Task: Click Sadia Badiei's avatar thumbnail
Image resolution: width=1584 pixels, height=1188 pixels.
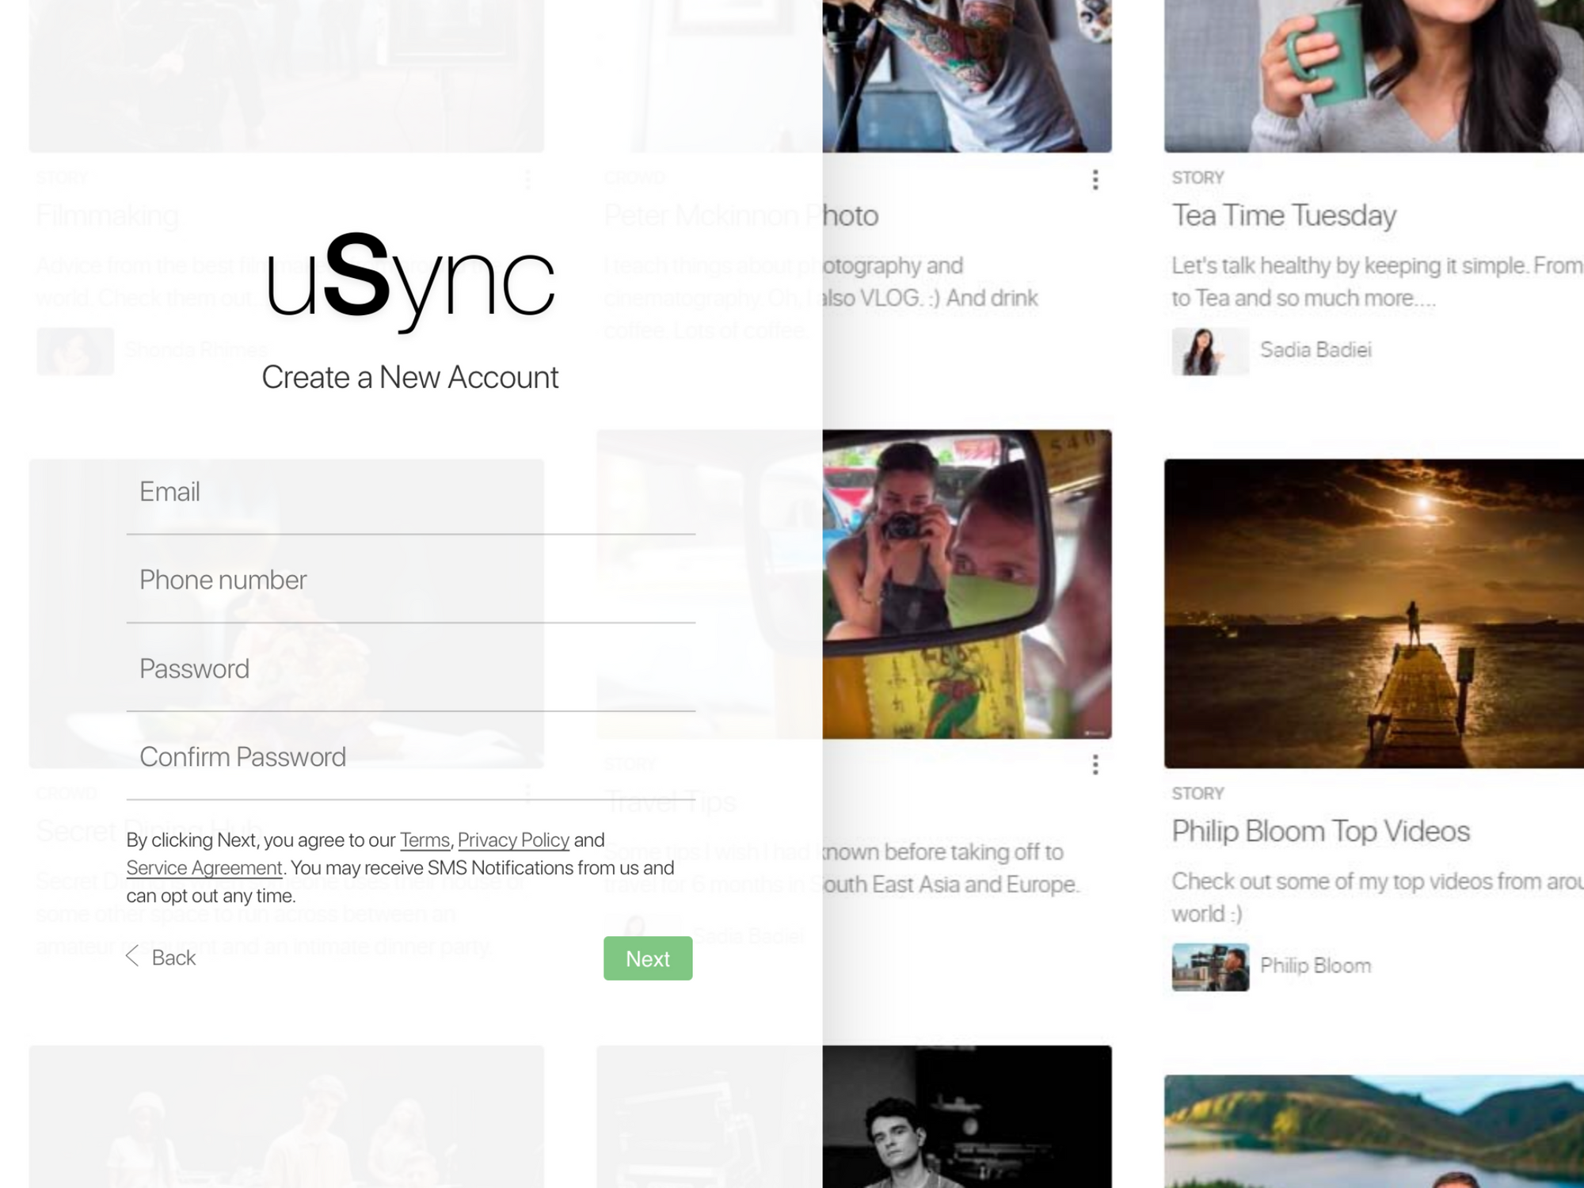Action: coord(1209,351)
